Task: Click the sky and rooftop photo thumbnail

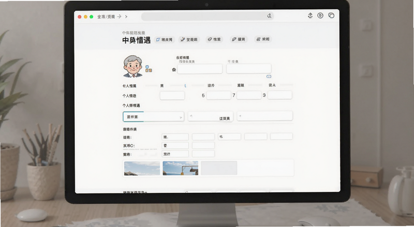Action: [142, 169]
